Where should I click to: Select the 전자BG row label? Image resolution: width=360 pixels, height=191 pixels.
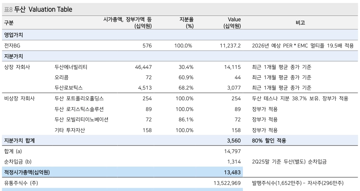point(12,45)
